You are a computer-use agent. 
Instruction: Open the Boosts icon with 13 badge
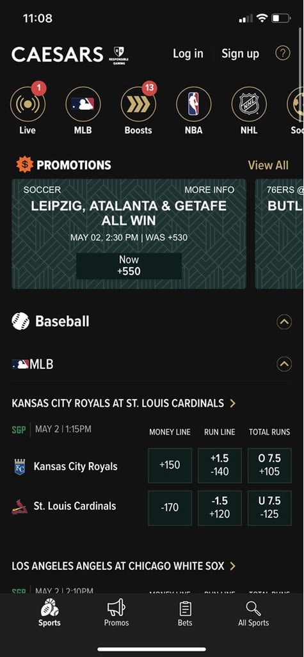[x=138, y=105]
